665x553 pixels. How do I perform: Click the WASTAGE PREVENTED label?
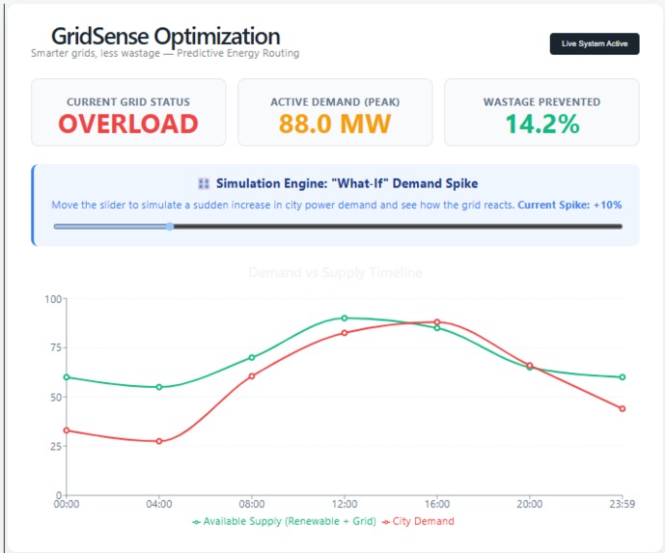542,102
